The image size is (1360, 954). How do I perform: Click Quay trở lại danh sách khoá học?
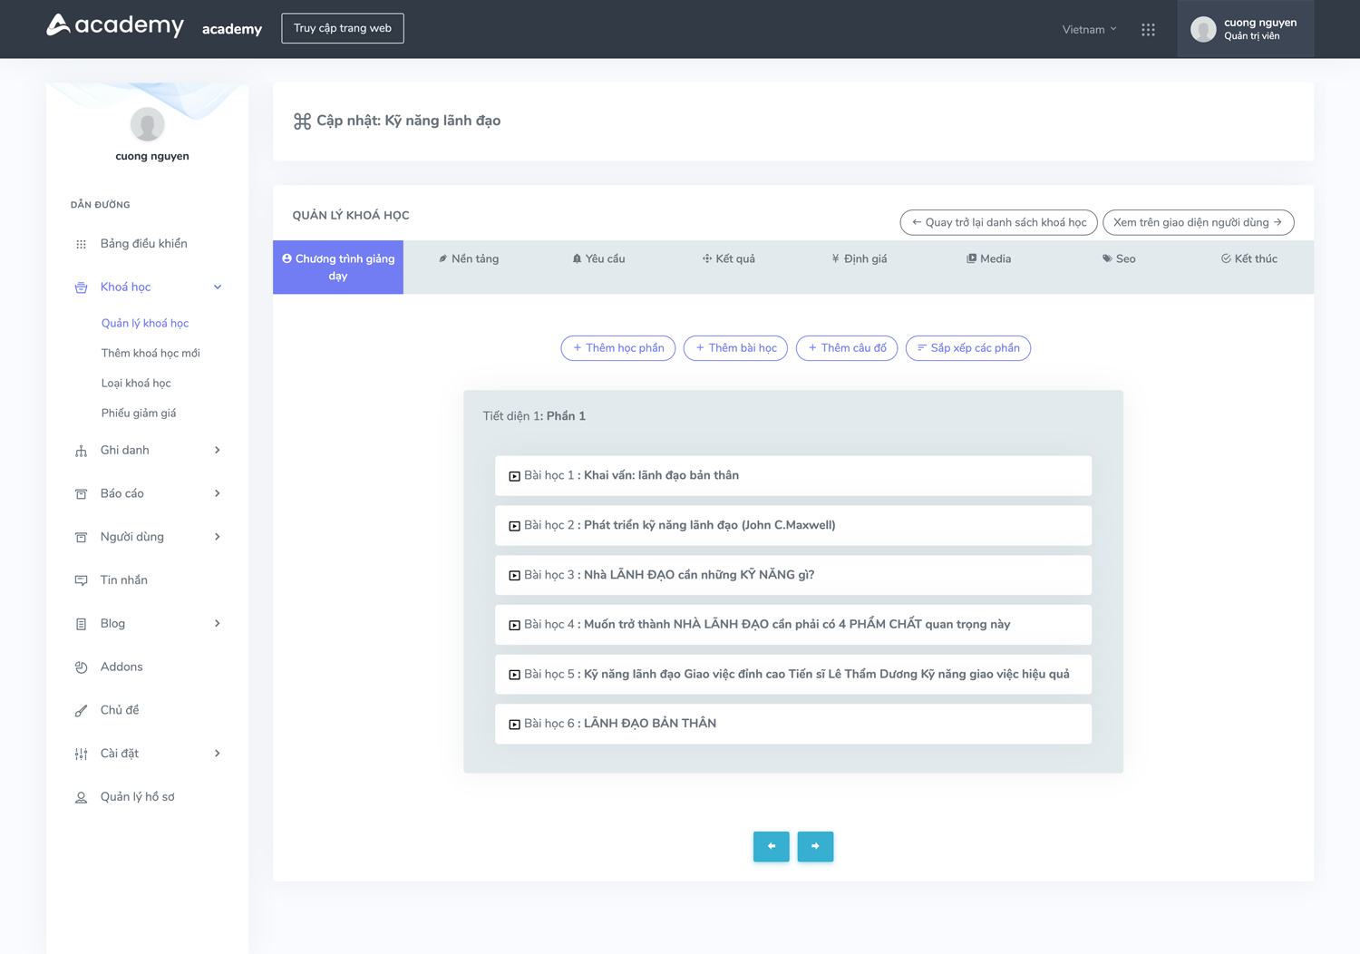(999, 222)
